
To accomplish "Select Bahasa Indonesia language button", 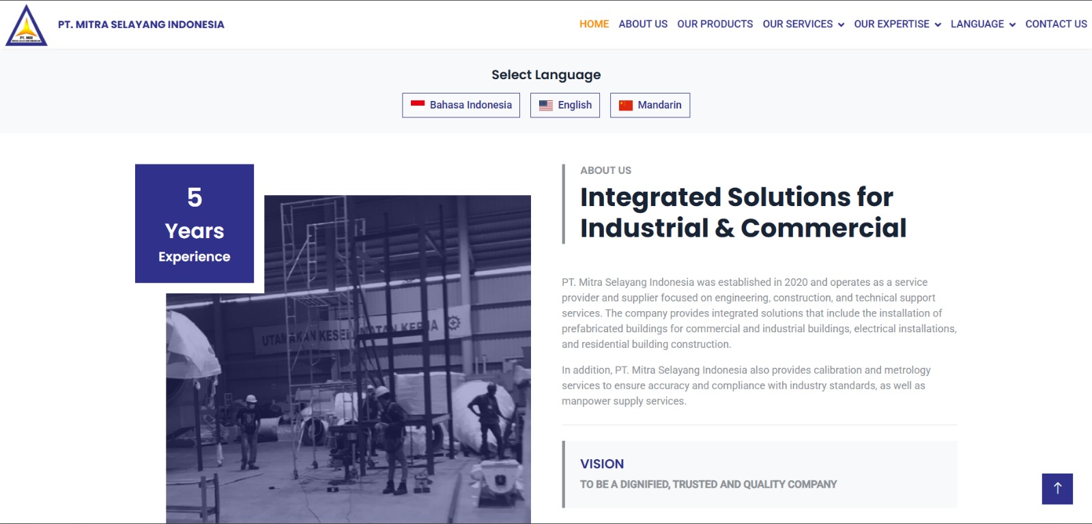I will pyautogui.click(x=461, y=105).
